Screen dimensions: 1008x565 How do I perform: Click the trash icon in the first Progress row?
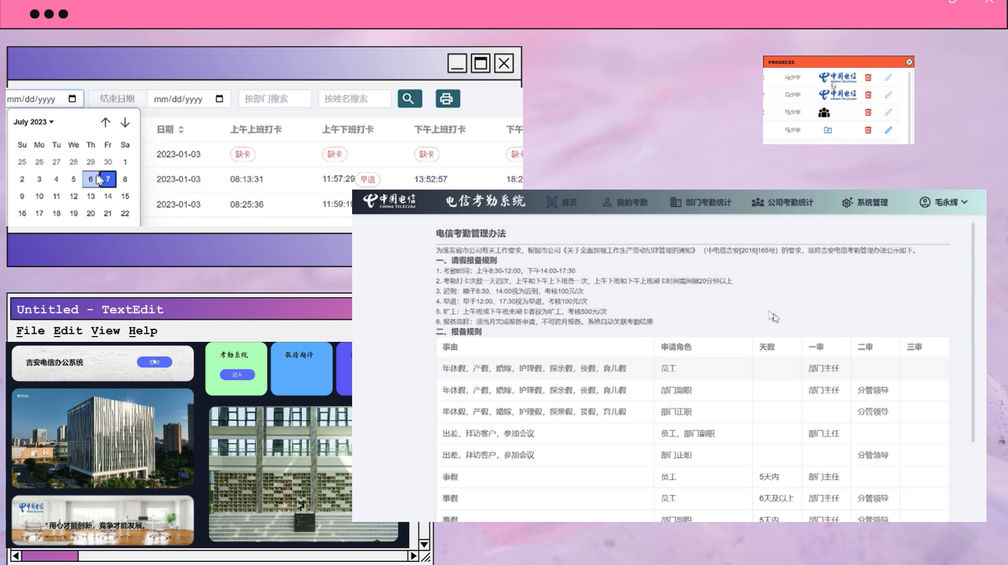[868, 78]
